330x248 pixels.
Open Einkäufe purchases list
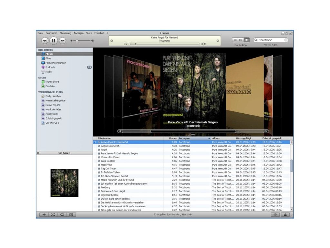point(50,86)
